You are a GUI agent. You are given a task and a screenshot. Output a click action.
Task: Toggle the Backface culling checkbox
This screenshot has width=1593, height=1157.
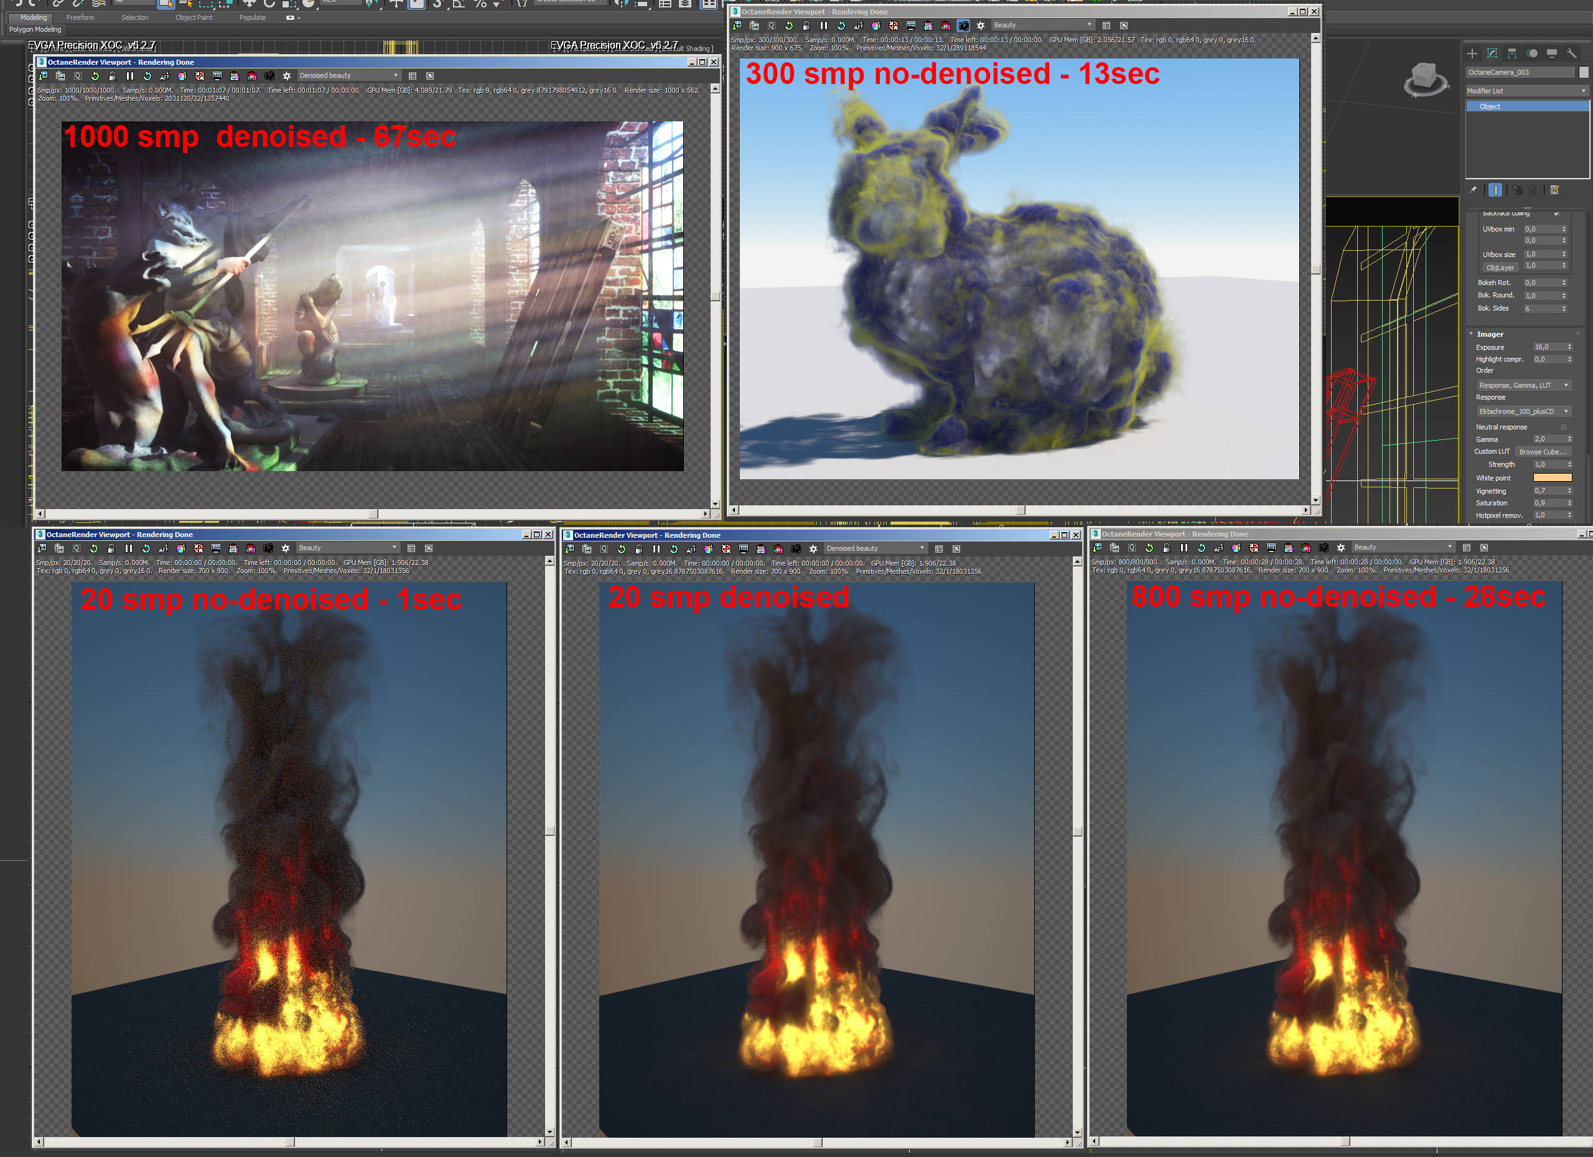click(x=1556, y=213)
